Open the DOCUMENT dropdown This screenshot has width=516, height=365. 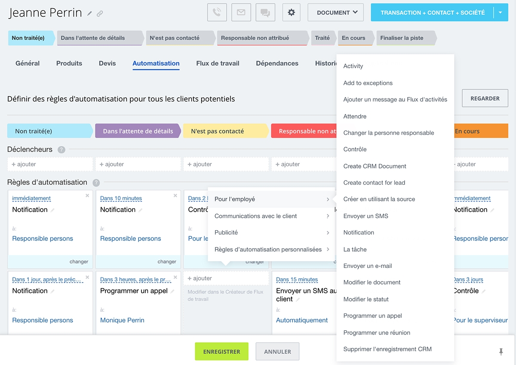(x=335, y=12)
